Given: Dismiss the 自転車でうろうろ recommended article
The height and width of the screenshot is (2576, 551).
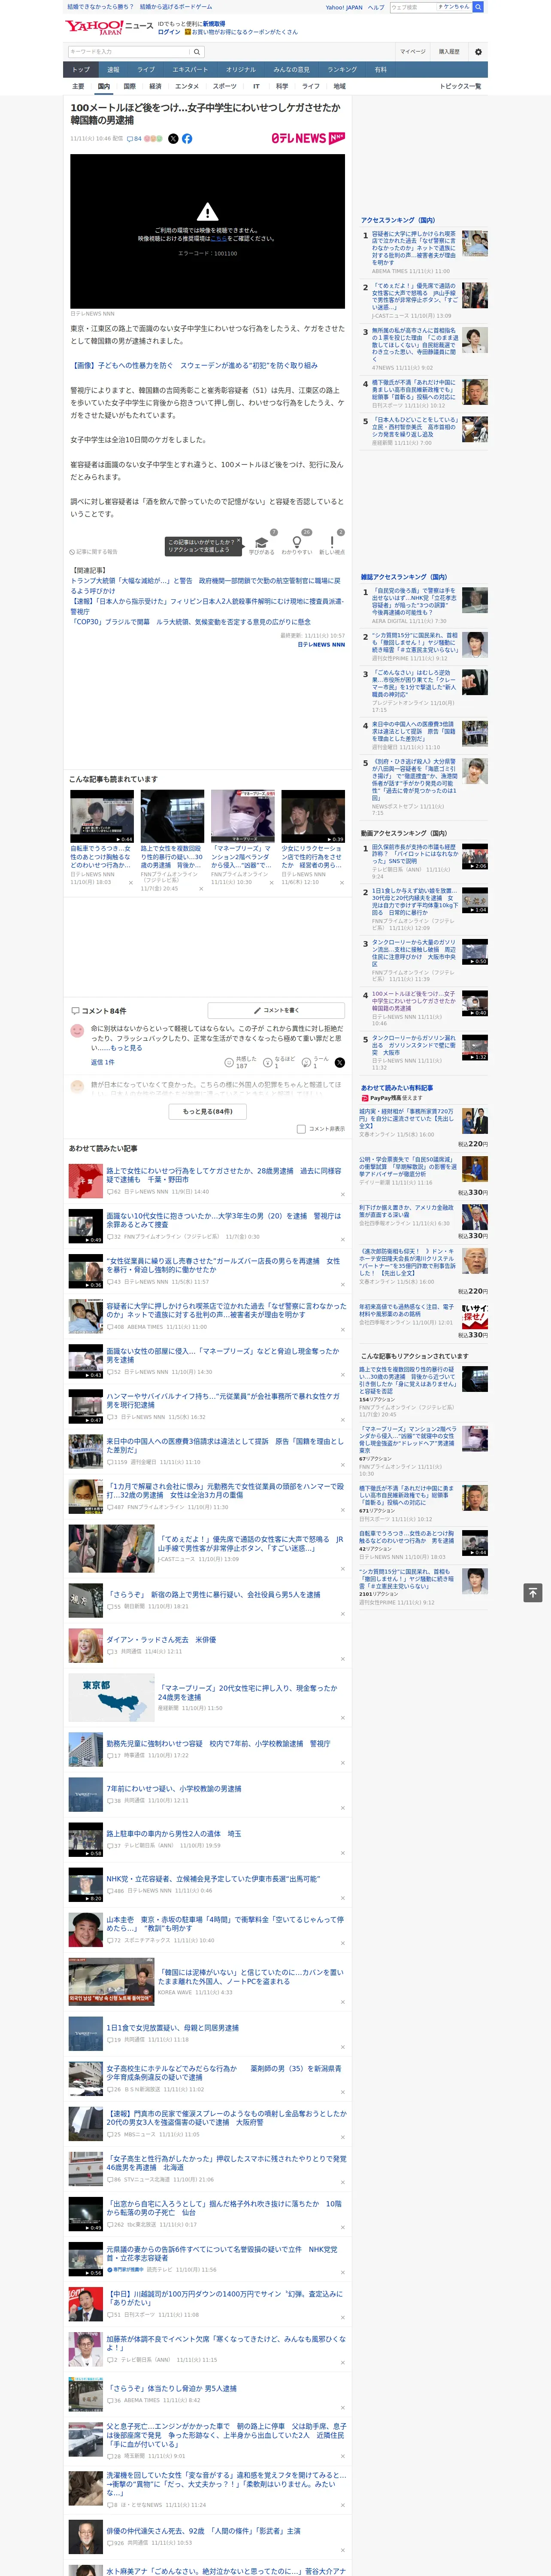Looking at the screenshot, I should 131,883.
